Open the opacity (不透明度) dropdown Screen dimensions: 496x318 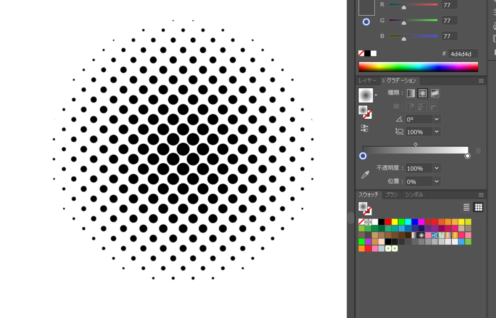pyautogui.click(x=436, y=168)
